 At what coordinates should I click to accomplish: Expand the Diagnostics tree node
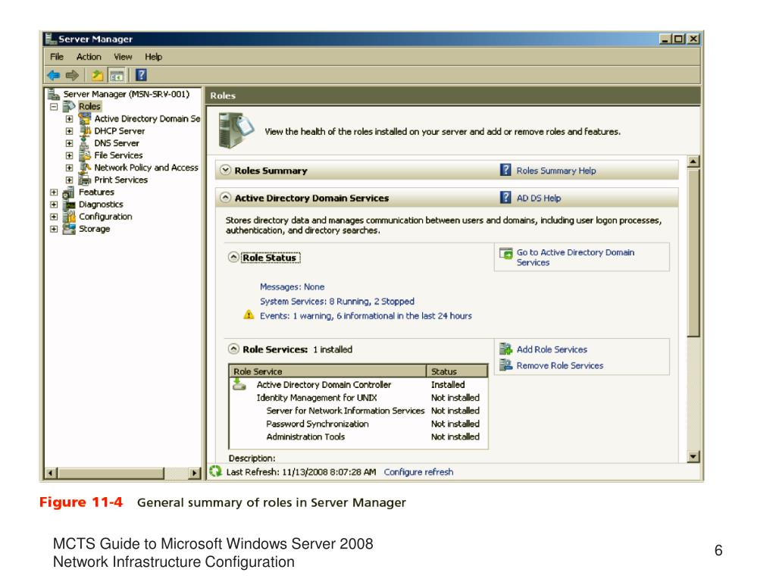[54, 204]
